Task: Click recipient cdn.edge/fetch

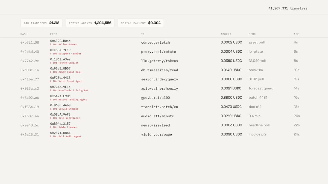Action: [x=156, y=43]
